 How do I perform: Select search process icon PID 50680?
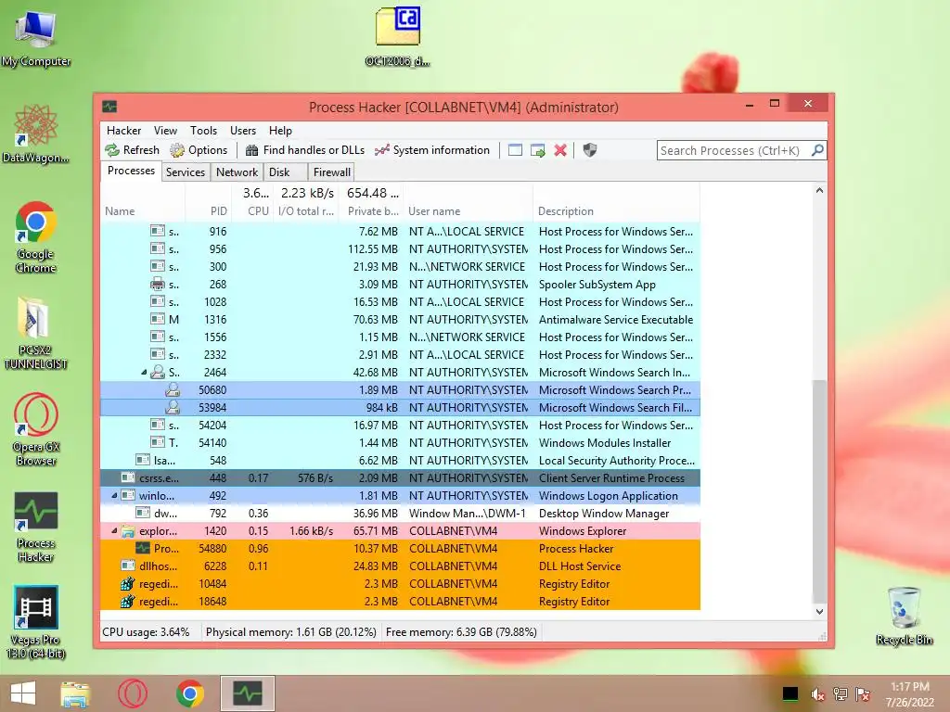pos(173,390)
